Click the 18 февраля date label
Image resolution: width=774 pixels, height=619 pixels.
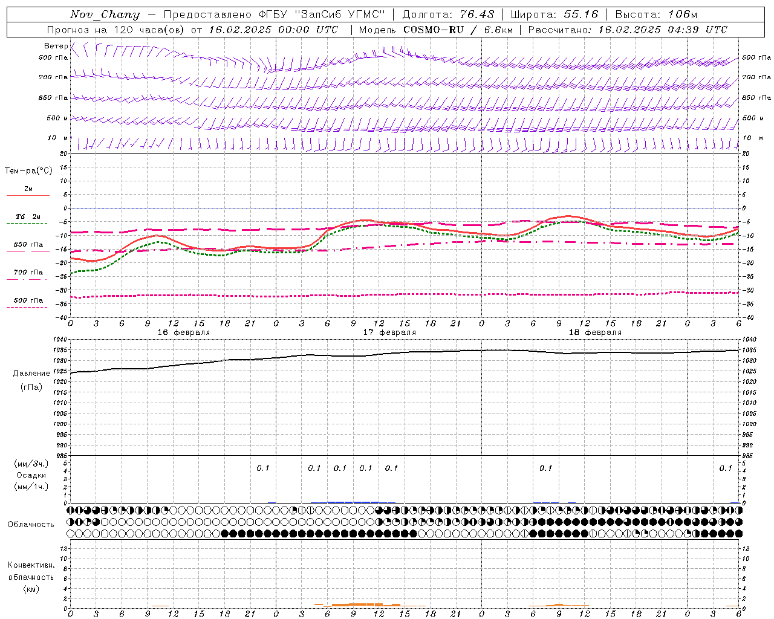pyautogui.click(x=595, y=332)
